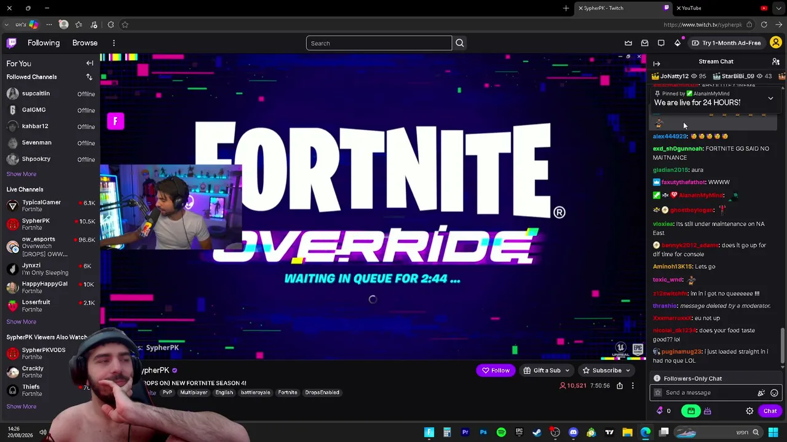Open the Browse page
The width and height of the screenshot is (787, 442).
[85, 43]
